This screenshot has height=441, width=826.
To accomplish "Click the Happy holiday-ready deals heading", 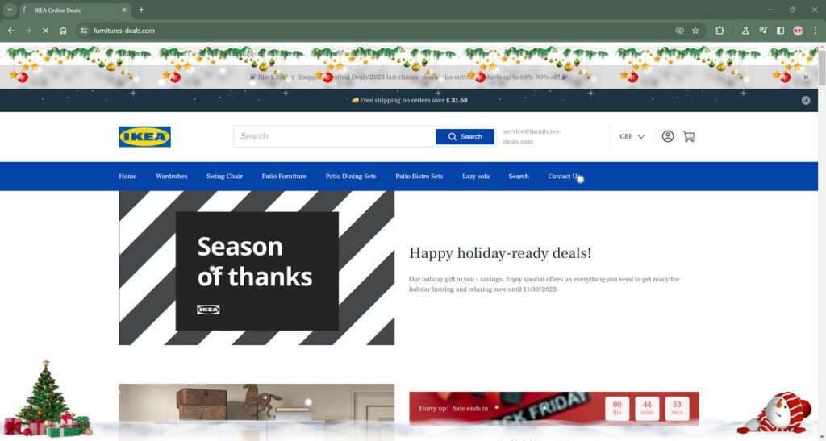I will (x=500, y=253).
